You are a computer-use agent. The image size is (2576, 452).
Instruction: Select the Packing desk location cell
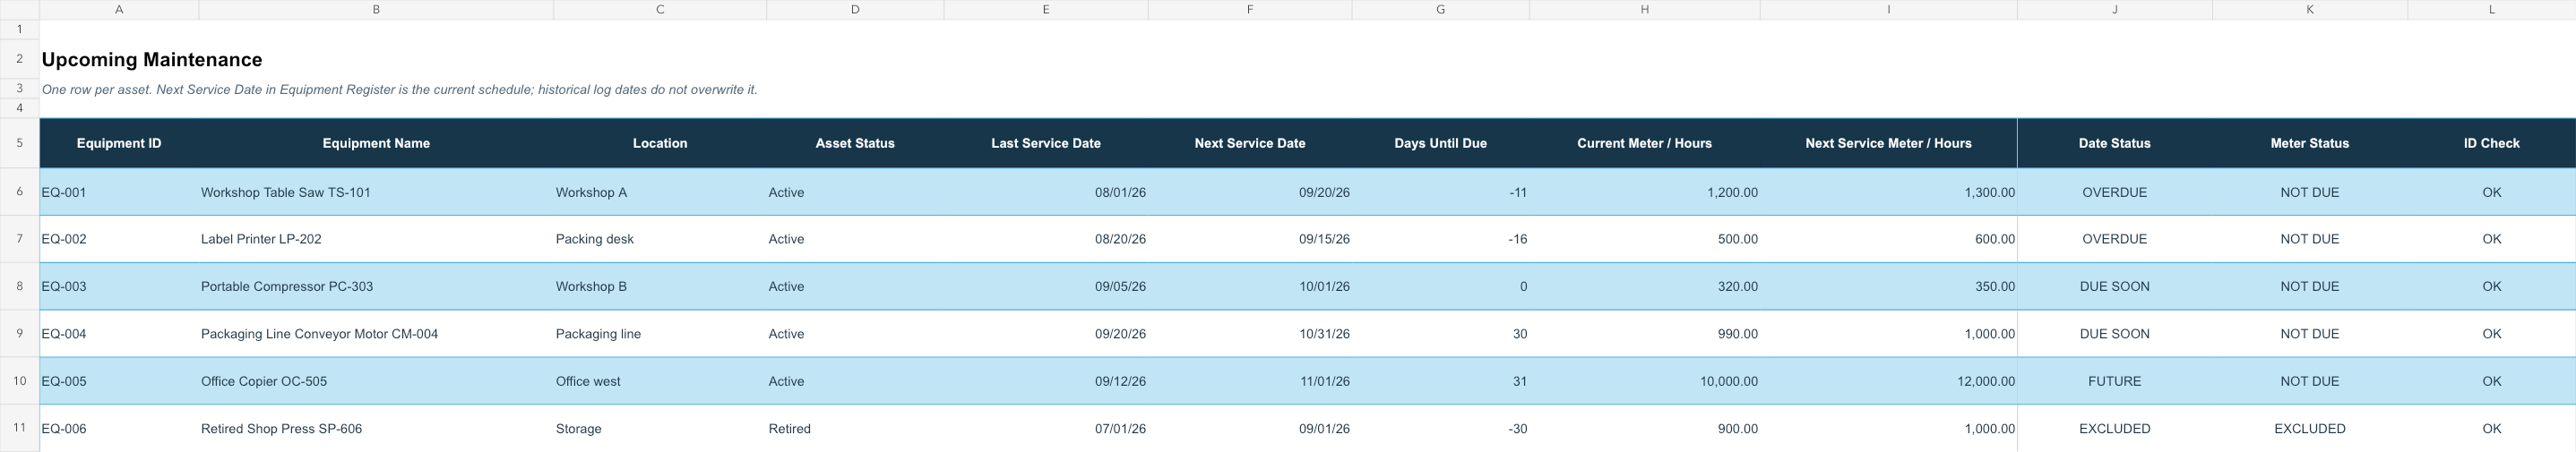tap(660, 239)
